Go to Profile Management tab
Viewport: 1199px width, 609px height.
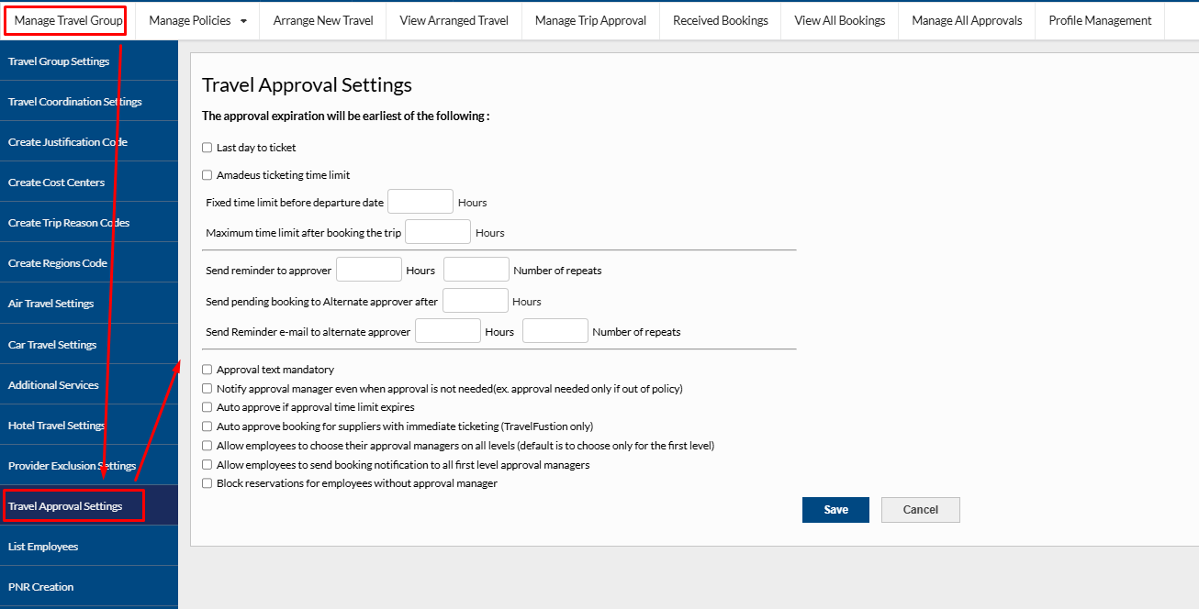(x=1100, y=20)
